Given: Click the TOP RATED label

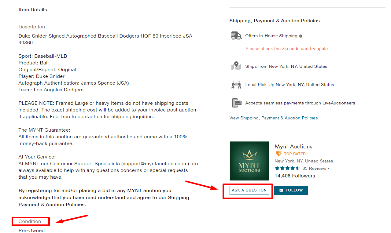Looking at the screenshot, I should [x=295, y=154].
